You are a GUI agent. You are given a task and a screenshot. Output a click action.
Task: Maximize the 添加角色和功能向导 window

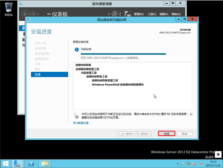click(x=185, y=19)
